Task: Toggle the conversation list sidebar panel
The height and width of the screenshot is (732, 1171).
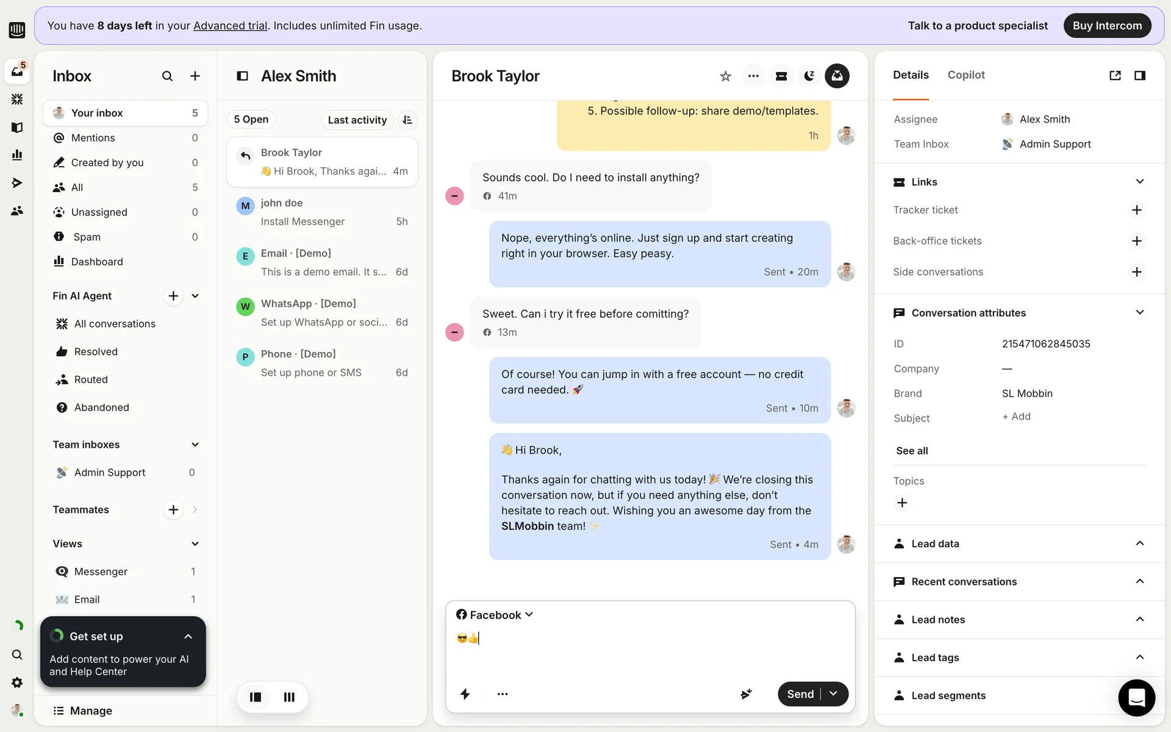Action: point(242,76)
